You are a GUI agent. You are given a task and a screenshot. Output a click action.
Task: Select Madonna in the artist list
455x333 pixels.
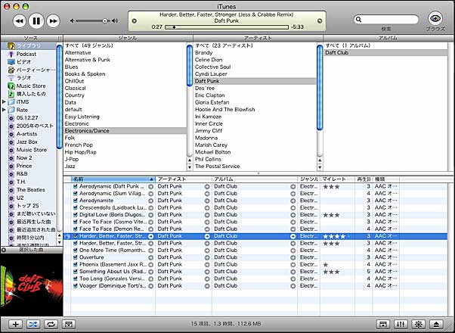pos(206,138)
